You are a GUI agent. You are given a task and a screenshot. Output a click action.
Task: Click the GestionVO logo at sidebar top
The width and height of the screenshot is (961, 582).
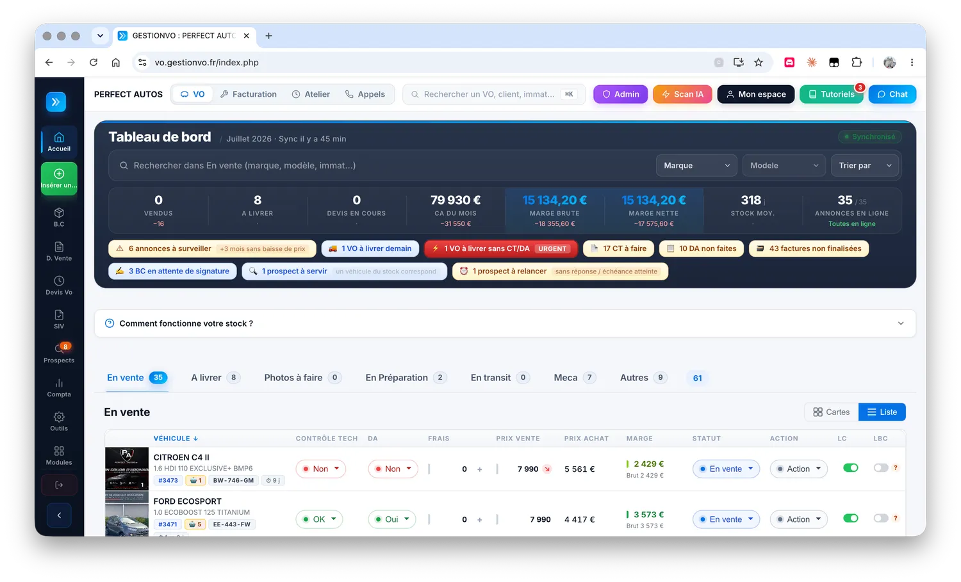coord(56,102)
